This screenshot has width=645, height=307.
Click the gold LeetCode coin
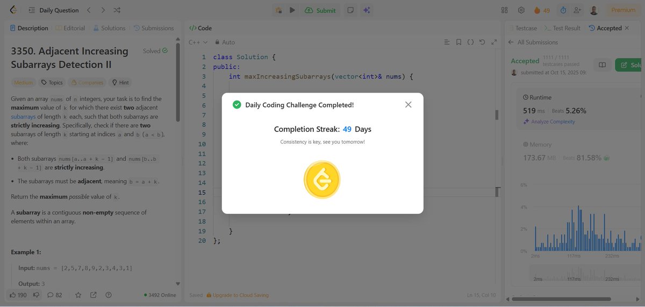322,180
